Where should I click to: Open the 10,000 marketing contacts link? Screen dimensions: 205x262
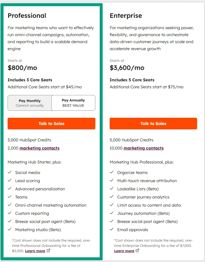[x=143, y=148]
